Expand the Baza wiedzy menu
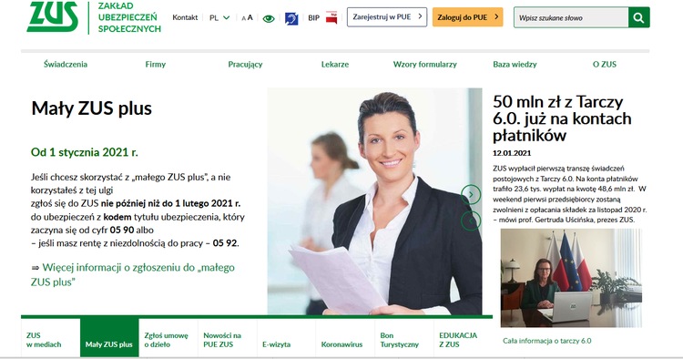This screenshot has width=683, height=359. (515, 64)
